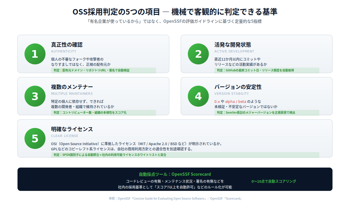Click the green number 1 circle
This screenshot has width=350, height=204.
click(35, 54)
